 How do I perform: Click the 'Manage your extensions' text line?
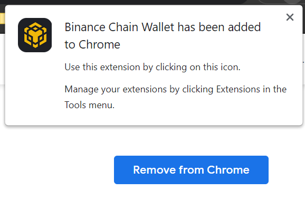coord(175,89)
